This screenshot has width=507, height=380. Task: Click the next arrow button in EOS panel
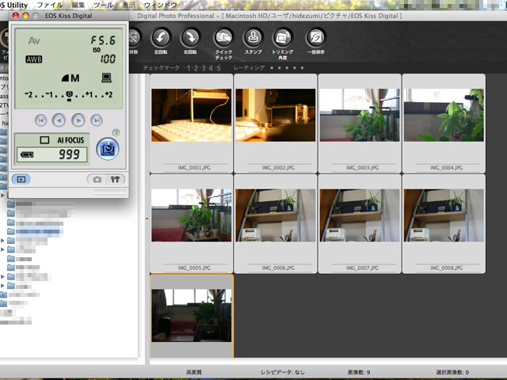pyautogui.click(x=78, y=120)
